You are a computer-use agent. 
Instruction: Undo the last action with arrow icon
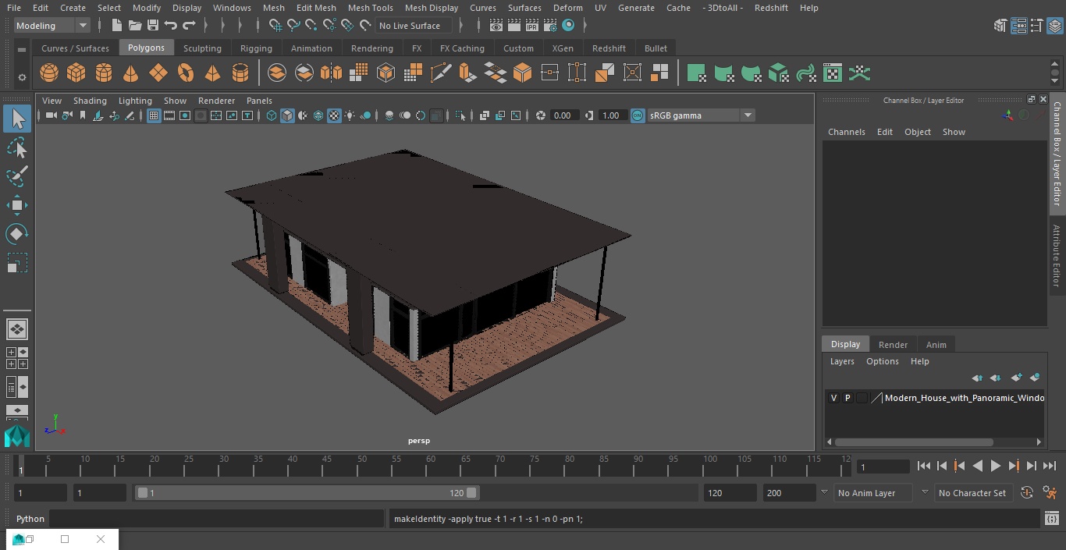tap(171, 26)
